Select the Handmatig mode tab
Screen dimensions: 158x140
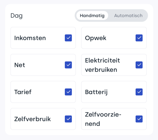point(92,15)
